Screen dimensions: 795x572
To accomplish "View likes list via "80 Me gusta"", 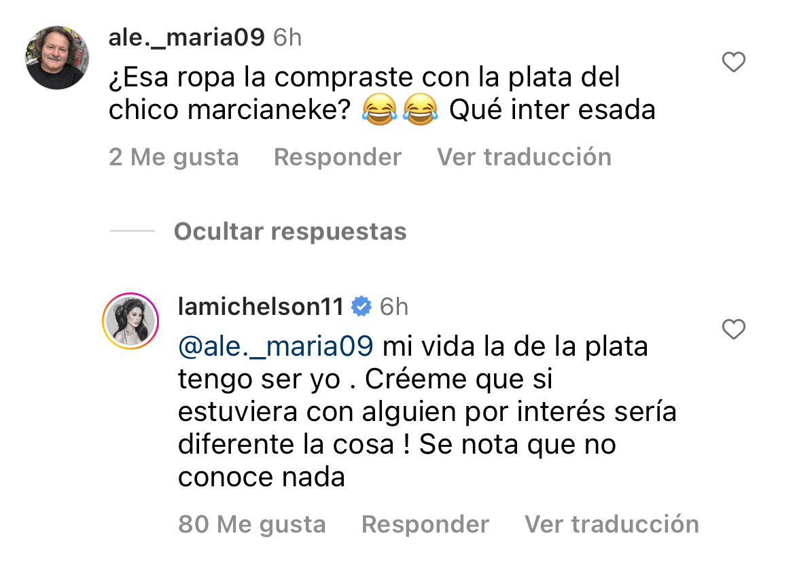I will 252,524.
